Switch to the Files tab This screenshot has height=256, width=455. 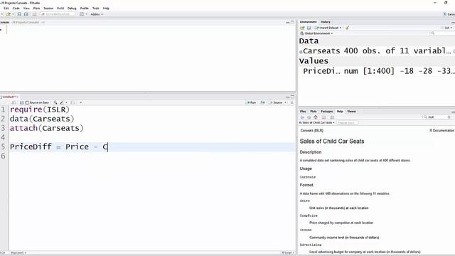tap(303, 112)
